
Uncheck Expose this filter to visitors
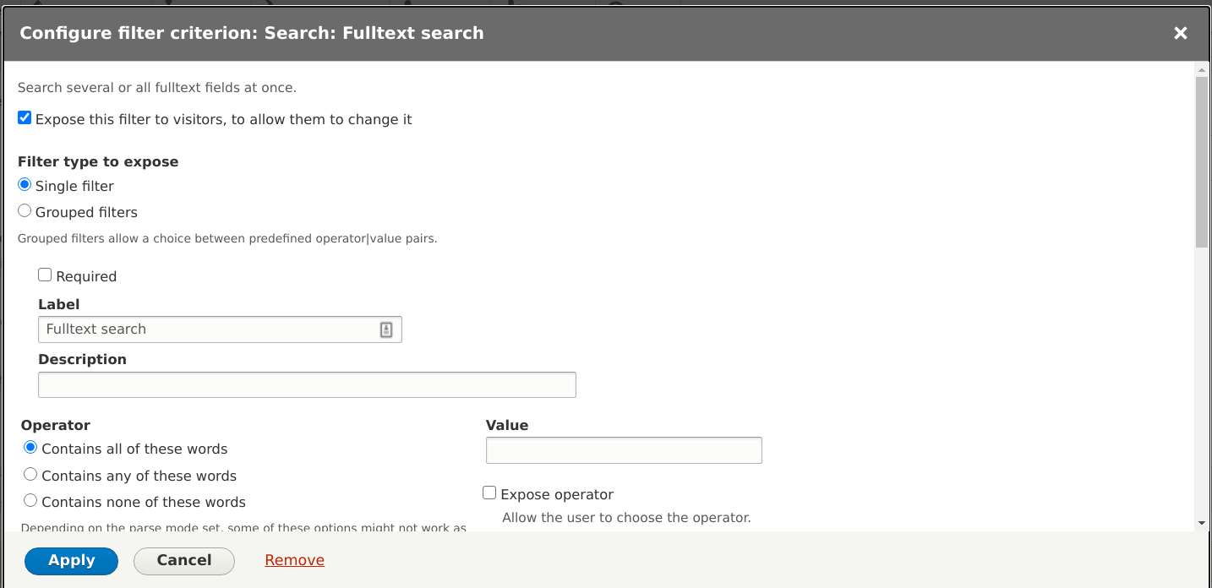point(25,118)
